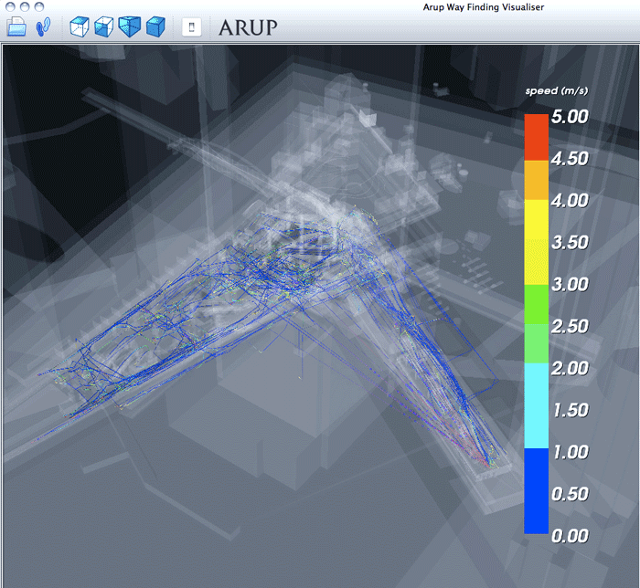Image resolution: width=640 pixels, height=588 pixels.
Task: Switch to the fourth solid cube view
Action: 155,26
